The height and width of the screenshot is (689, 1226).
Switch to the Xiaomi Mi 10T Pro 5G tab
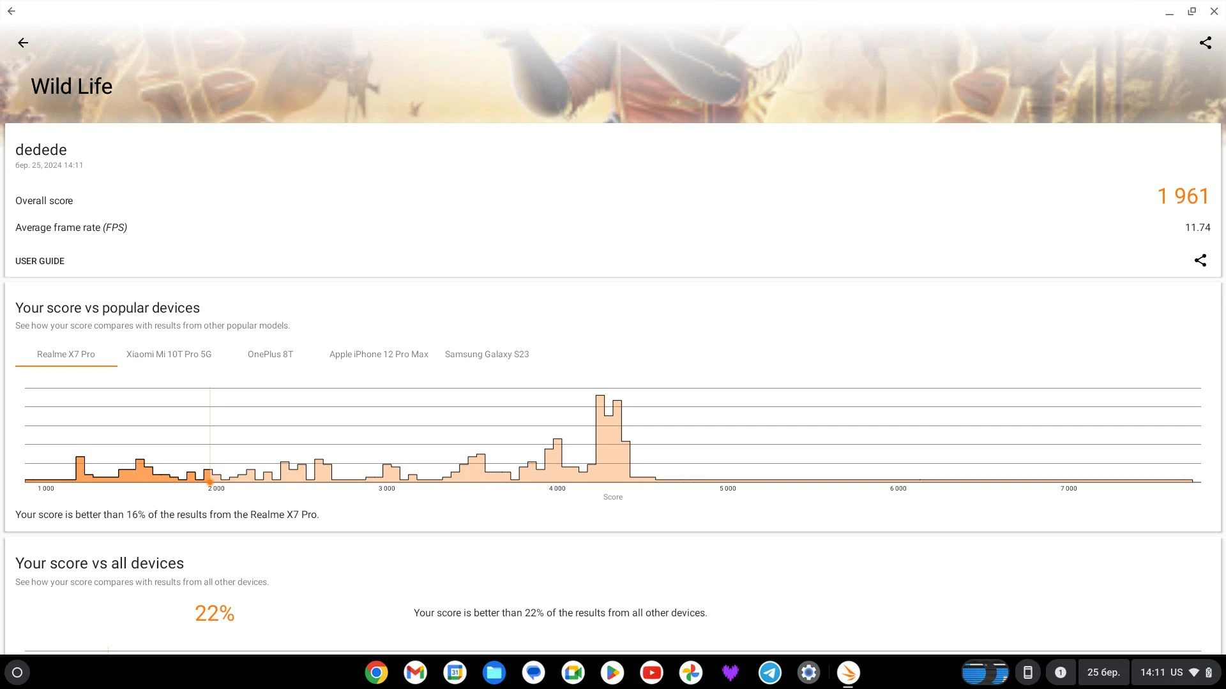coord(169,354)
